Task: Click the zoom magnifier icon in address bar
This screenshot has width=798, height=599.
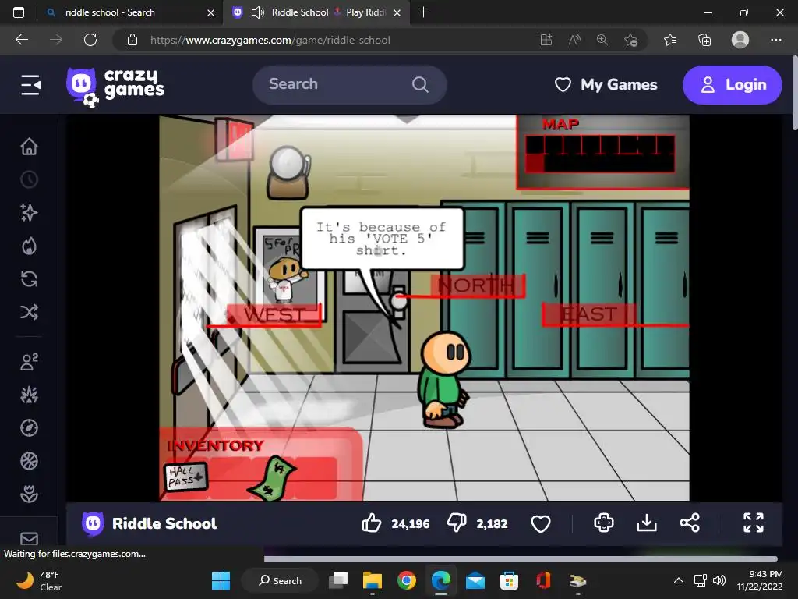Action: click(602, 40)
